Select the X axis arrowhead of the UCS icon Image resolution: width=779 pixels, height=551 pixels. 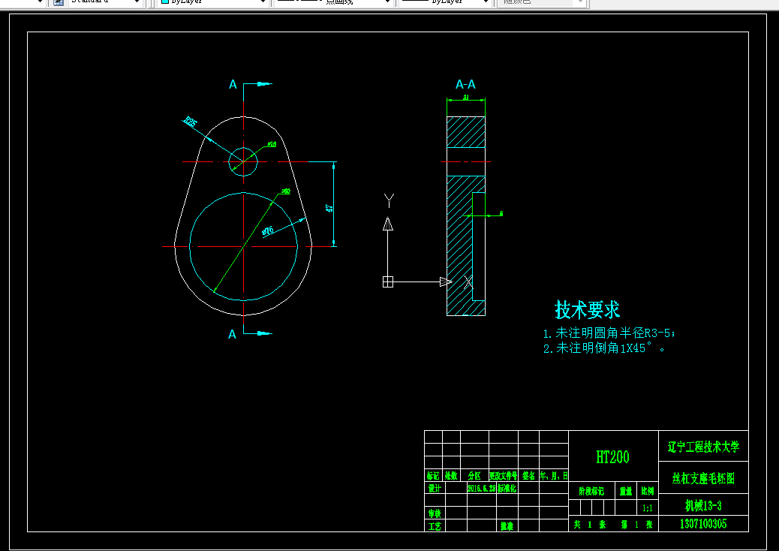pos(446,282)
